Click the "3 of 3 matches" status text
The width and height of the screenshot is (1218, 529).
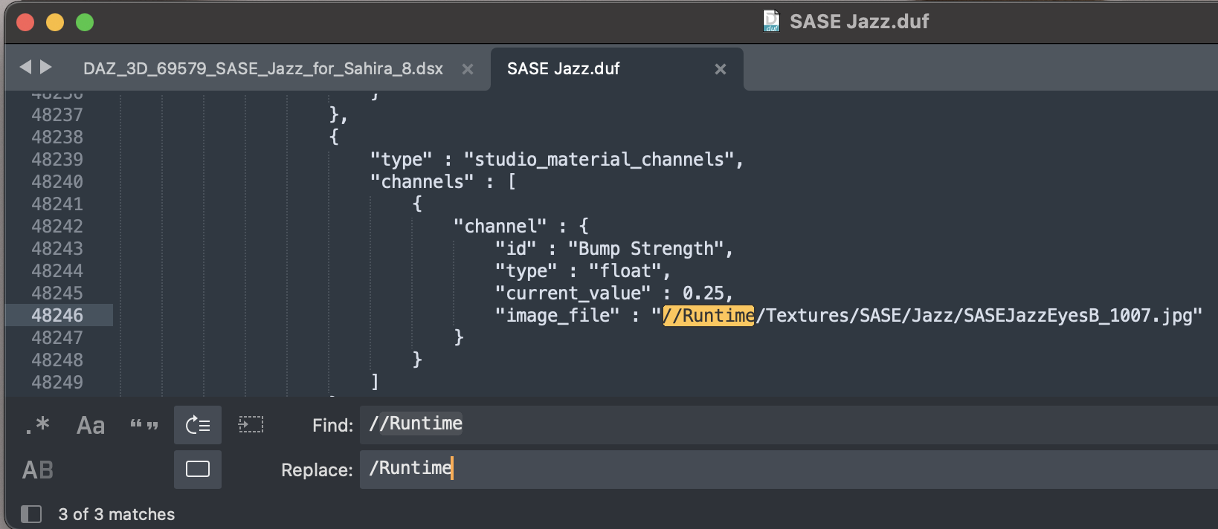click(x=117, y=514)
